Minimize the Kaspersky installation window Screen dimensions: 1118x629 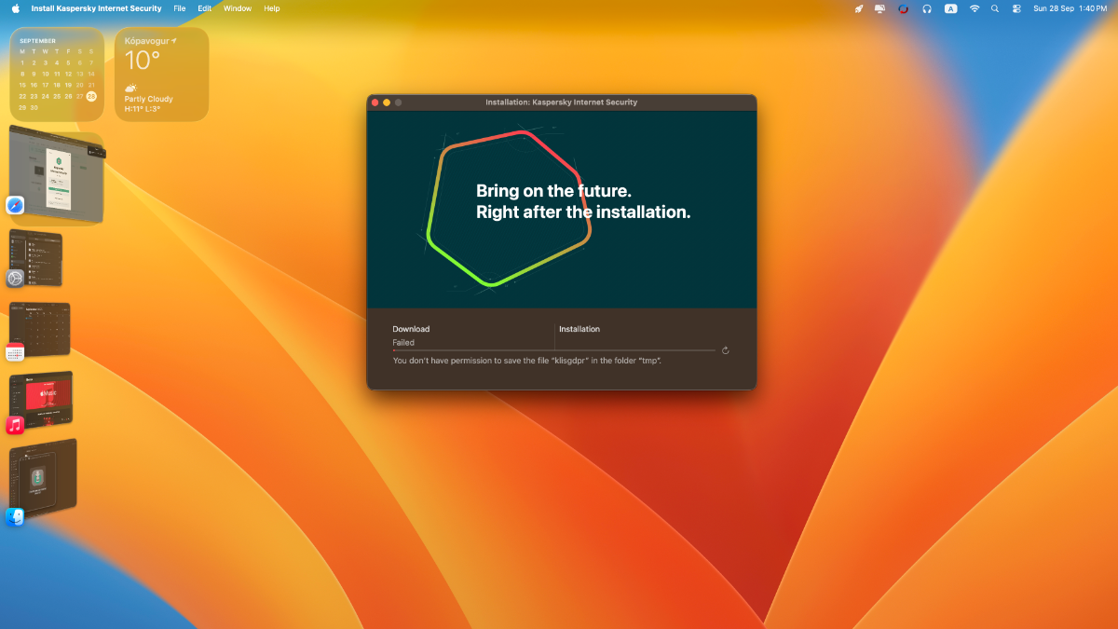387,103
